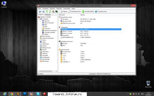Select Nume computer in the tree
The image size is (154, 96).
click(x=48, y=23)
